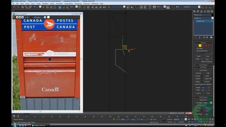
Task: Click the Pin Stack icon
Action: click(196, 38)
